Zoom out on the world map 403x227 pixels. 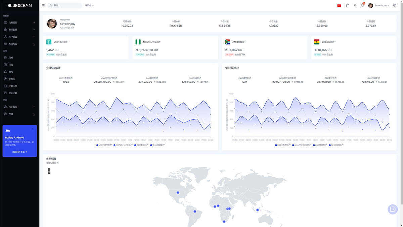pos(49,173)
